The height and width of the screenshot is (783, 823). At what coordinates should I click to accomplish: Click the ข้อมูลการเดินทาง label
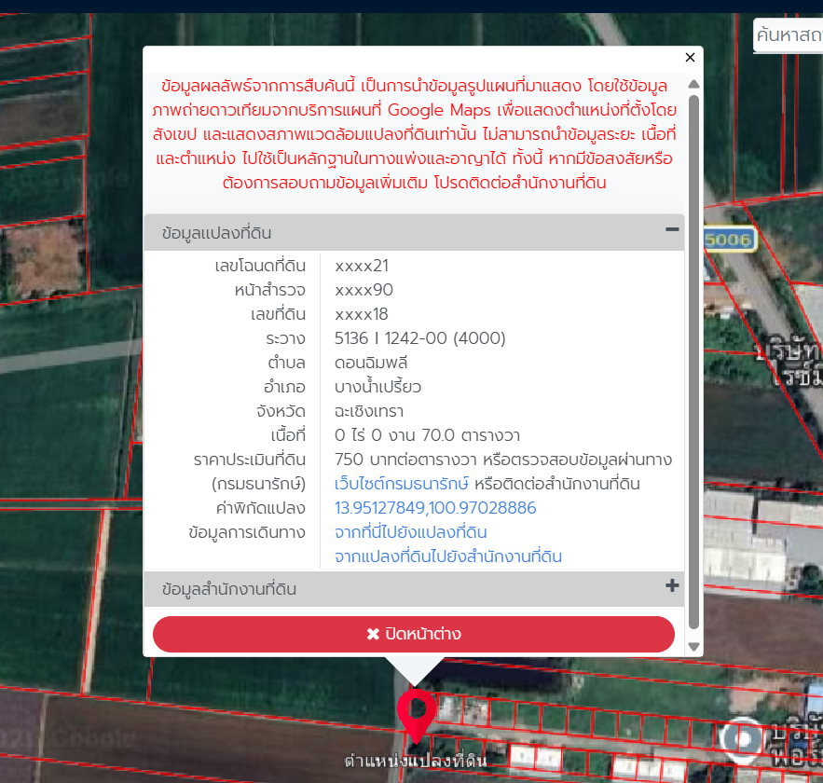click(247, 531)
